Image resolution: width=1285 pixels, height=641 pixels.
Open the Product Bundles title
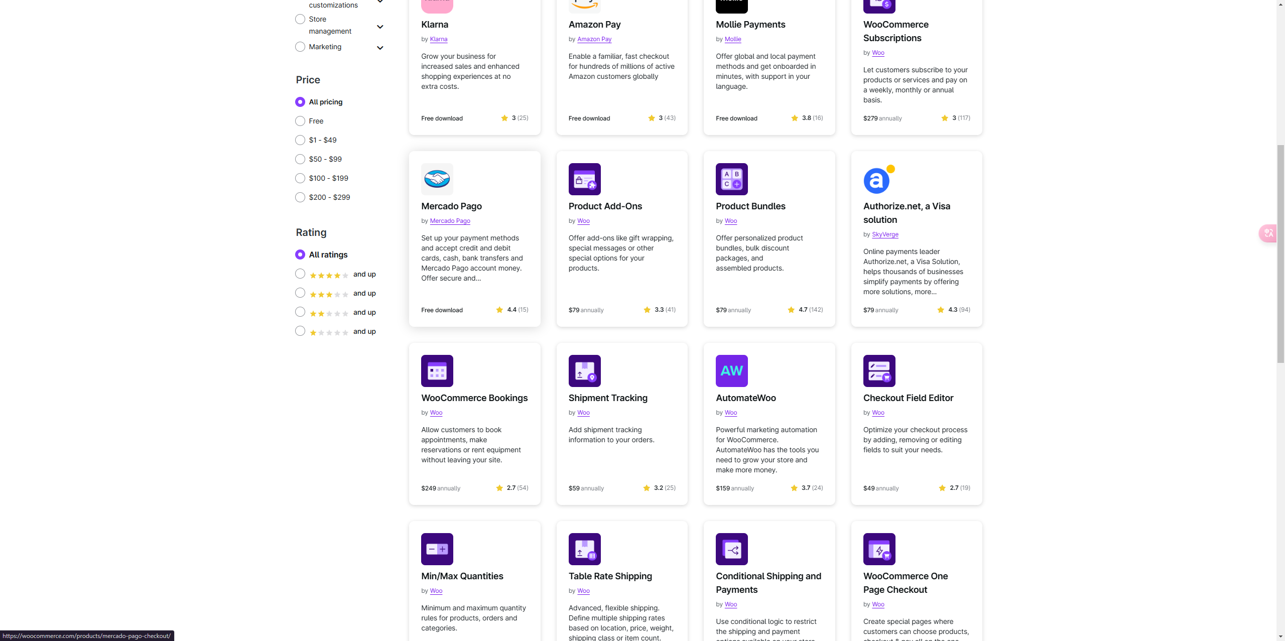(750, 206)
